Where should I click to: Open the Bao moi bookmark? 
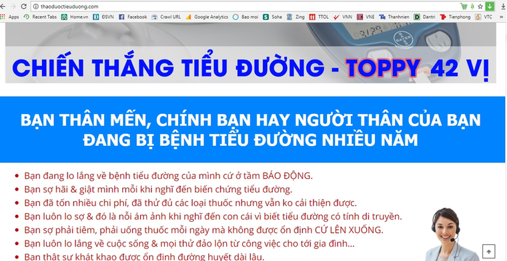(245, 17)
